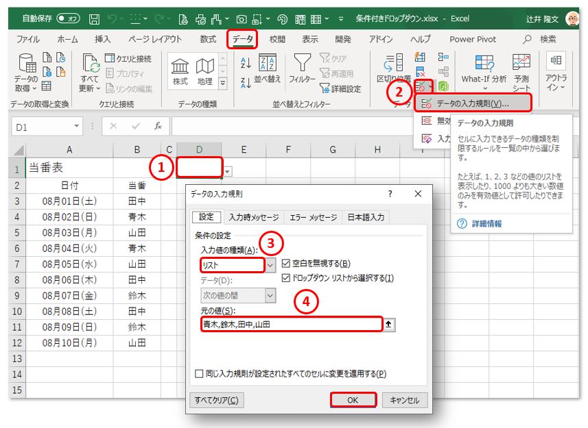Click the 元の値 source input field
The height and width of the screenshot is (428, 588).
point(292,325)
